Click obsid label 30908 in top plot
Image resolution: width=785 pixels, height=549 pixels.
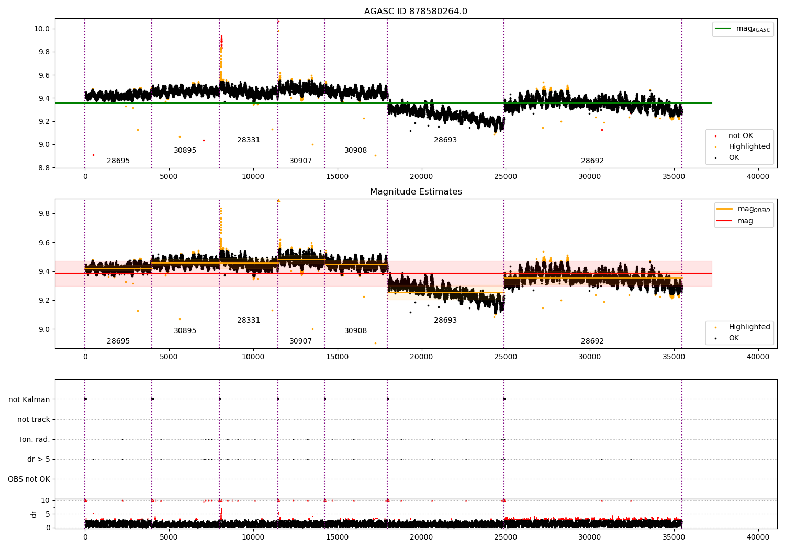[x=356, y=150]
